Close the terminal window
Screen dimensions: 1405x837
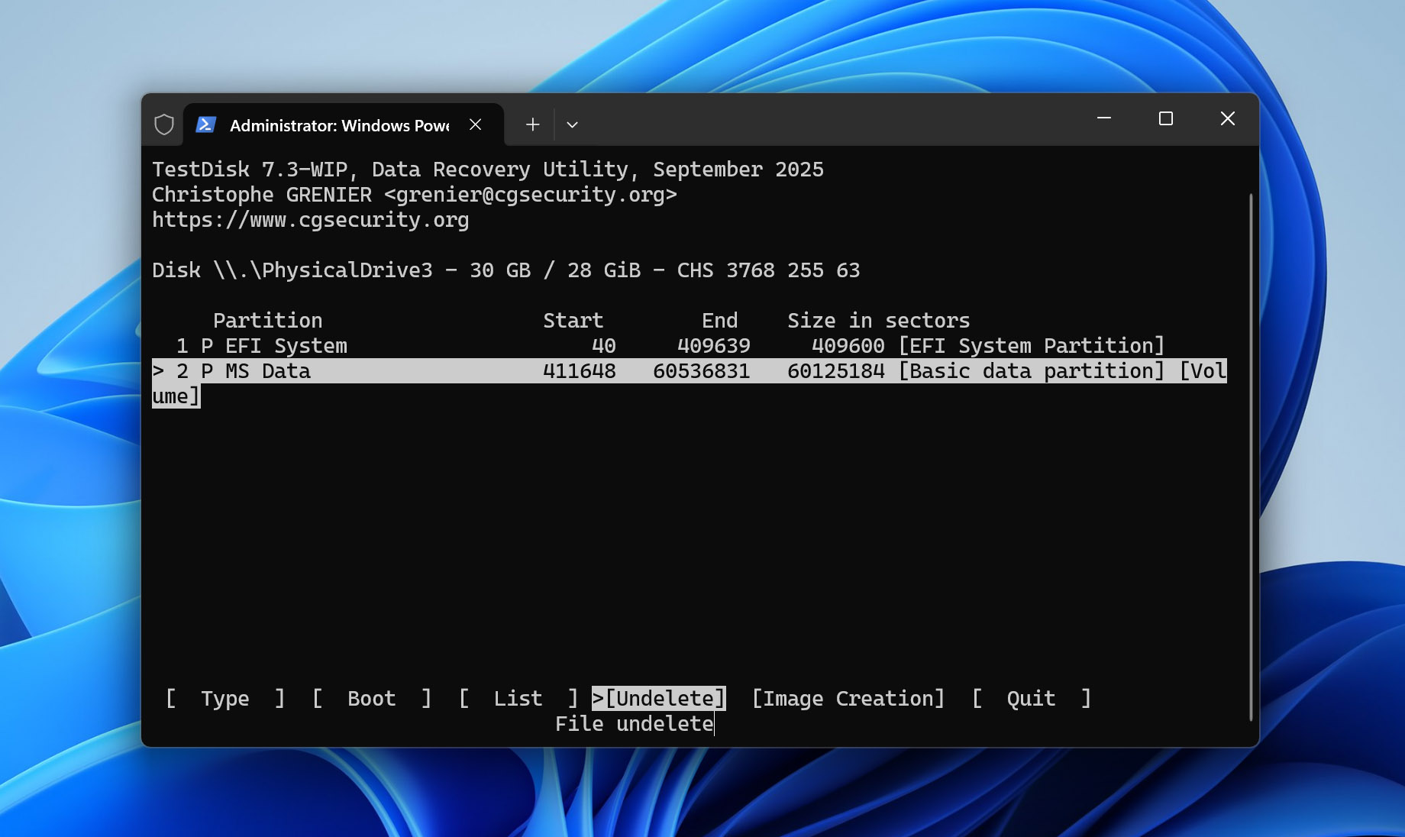tap(1228, 118)
